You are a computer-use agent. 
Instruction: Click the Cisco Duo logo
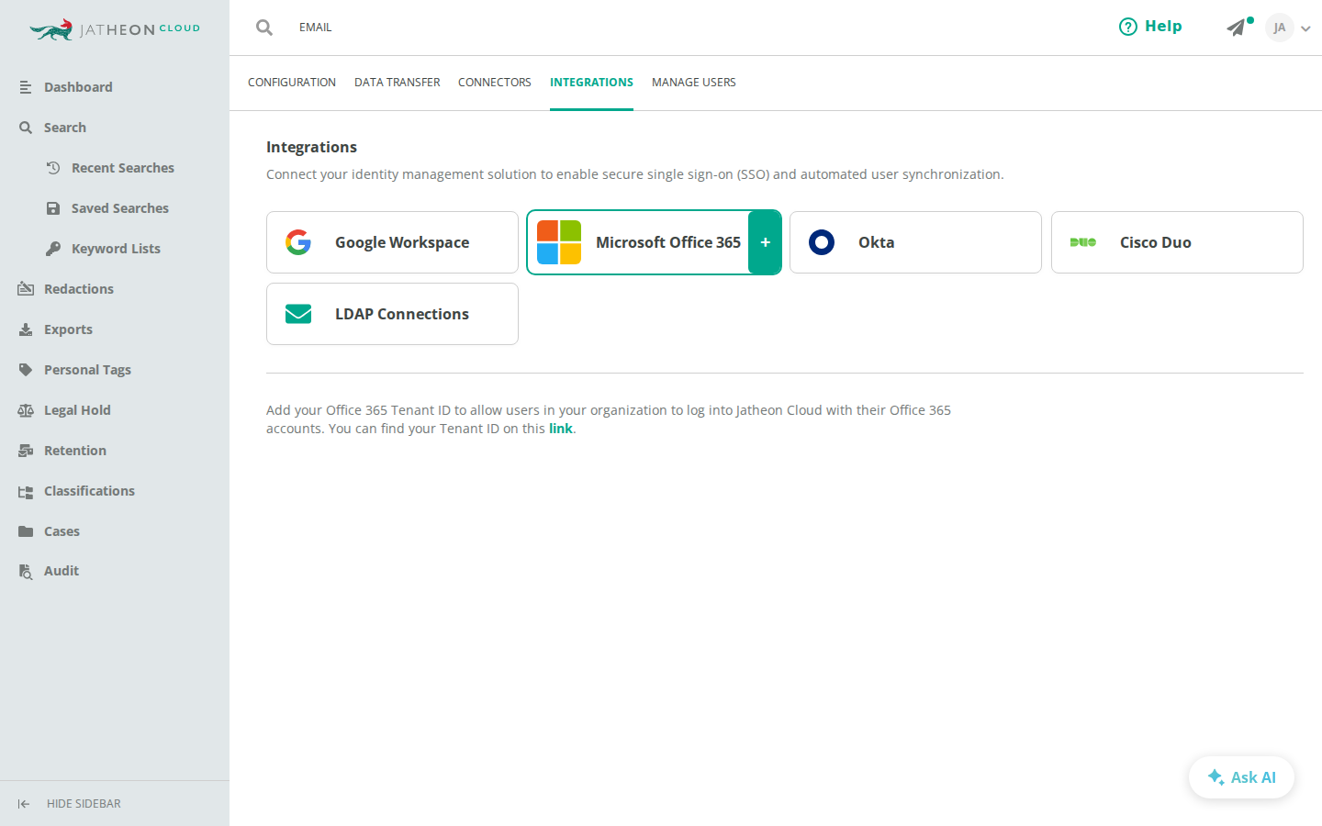pyautogui.click(x=1083, y=242)
